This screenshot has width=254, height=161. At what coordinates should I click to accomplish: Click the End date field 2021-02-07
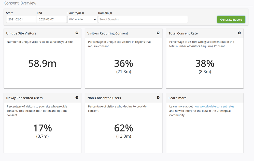(x=52, y=19)
